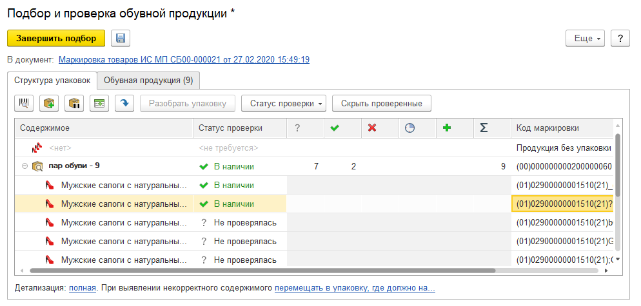
Task: Click the red cross column header
Action: click(x=371, y=128)
